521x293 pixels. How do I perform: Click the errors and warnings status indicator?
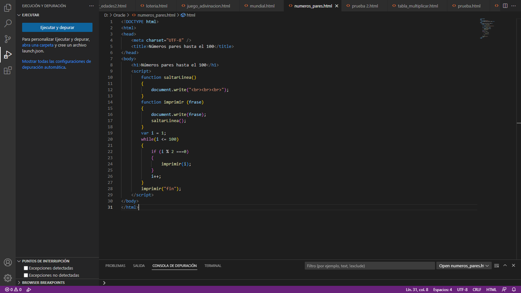point(13,289)
